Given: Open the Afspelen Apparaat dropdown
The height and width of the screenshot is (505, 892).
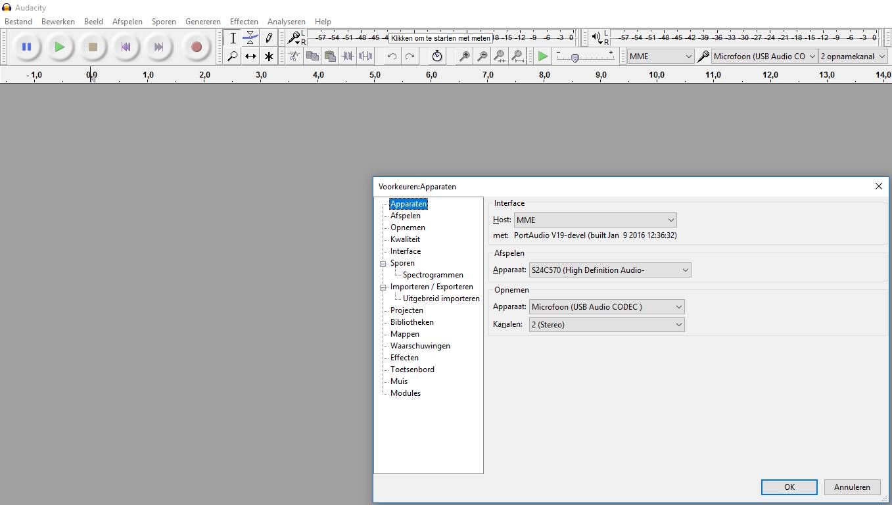Looking at the screenshot, I should 610,270.
